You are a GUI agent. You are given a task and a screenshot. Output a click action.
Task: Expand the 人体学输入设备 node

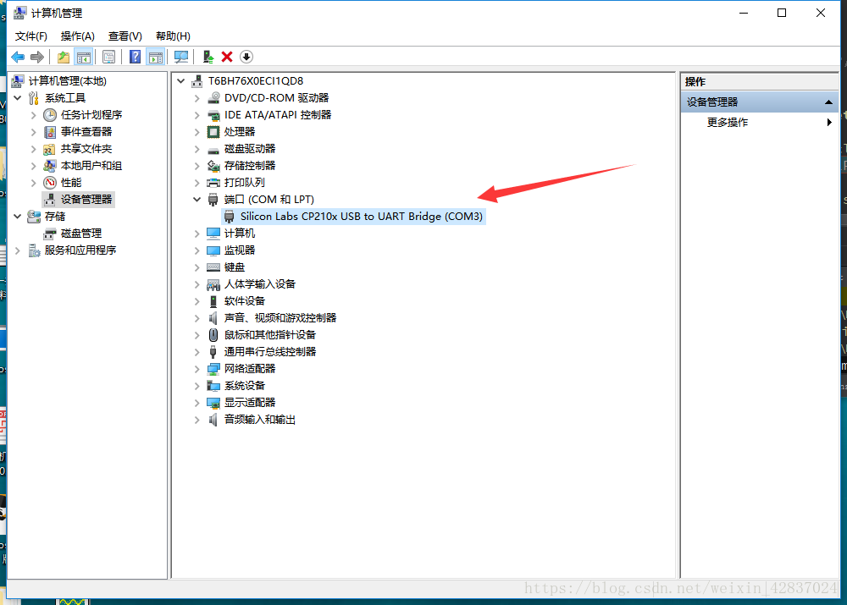tap(197, 284)
